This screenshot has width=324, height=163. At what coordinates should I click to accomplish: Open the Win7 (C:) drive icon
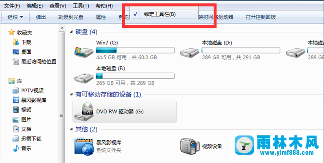84,52
